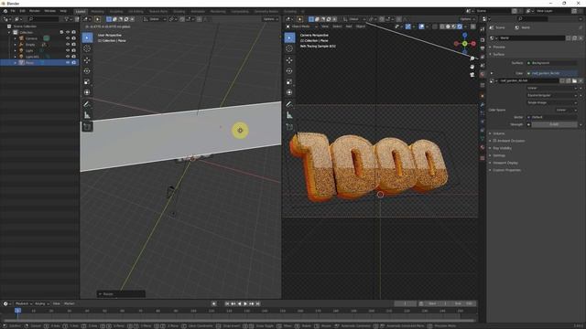Open Add menu in camera viewport header
The width and height of the screenshot is (586, 329).
tap(349, 27)
